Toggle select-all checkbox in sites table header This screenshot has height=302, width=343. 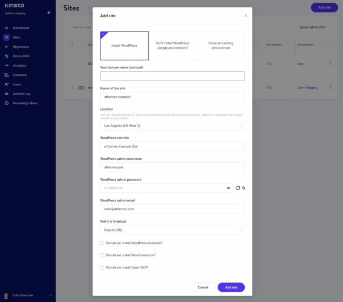[x=71, y=45]
